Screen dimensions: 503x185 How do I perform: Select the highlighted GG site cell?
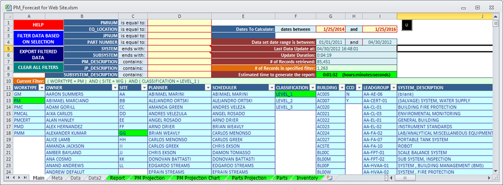point(133,133)
